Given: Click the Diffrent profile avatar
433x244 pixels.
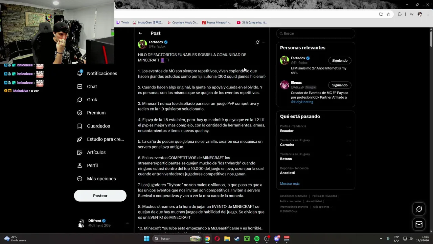Looking at the screenshot, I should [81, 223].
